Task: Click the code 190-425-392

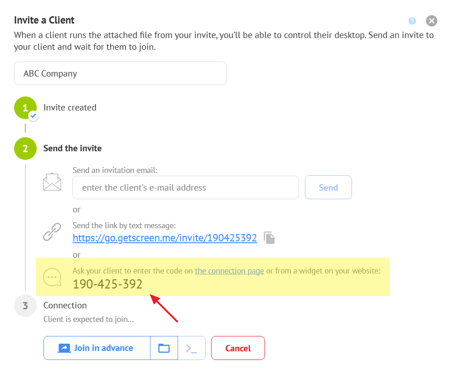Action: click(x=107, y=284)
